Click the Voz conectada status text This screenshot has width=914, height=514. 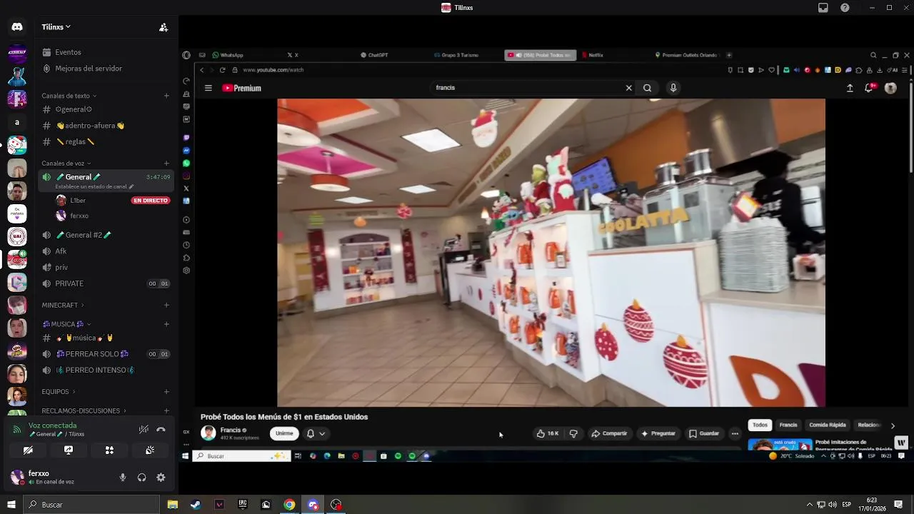(x=52, y=425)
